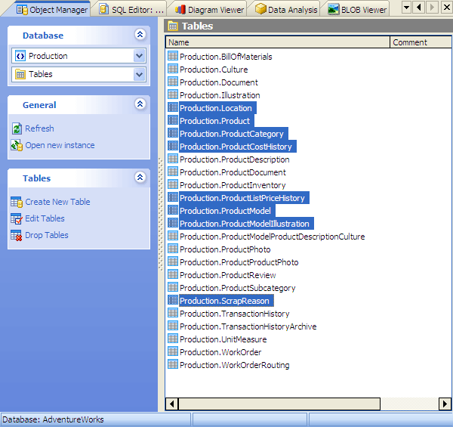This screenshot has width=453, height=427.
Task: Click the horizontal scrollbar left arrow
Action: pos(172,404)
